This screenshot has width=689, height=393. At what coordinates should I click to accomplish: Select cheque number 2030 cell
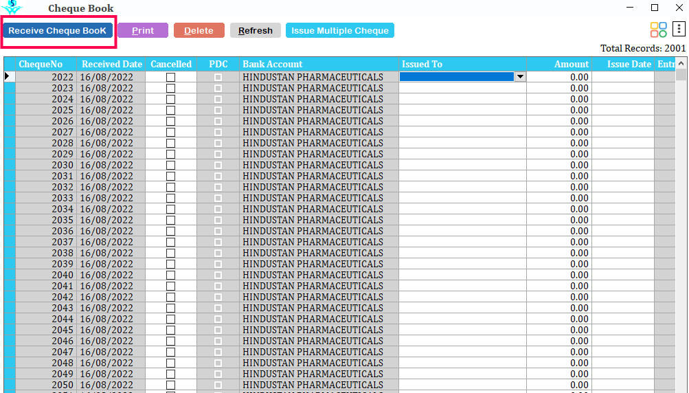tap(46, 166)
